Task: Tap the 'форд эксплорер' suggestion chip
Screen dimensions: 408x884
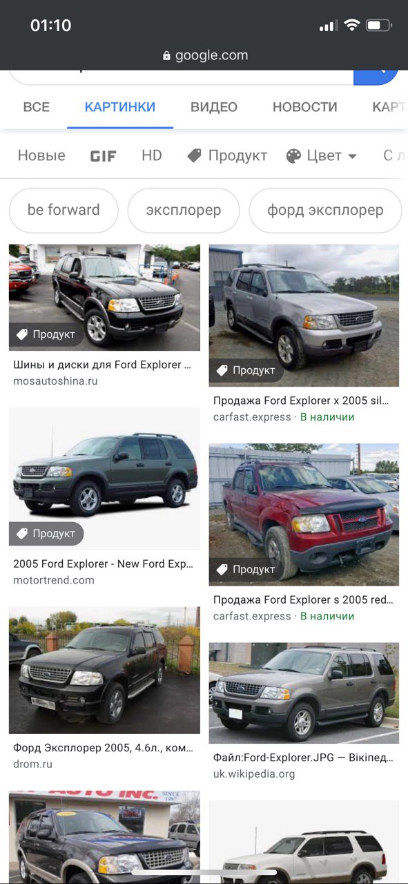Action: pos(325,210)
